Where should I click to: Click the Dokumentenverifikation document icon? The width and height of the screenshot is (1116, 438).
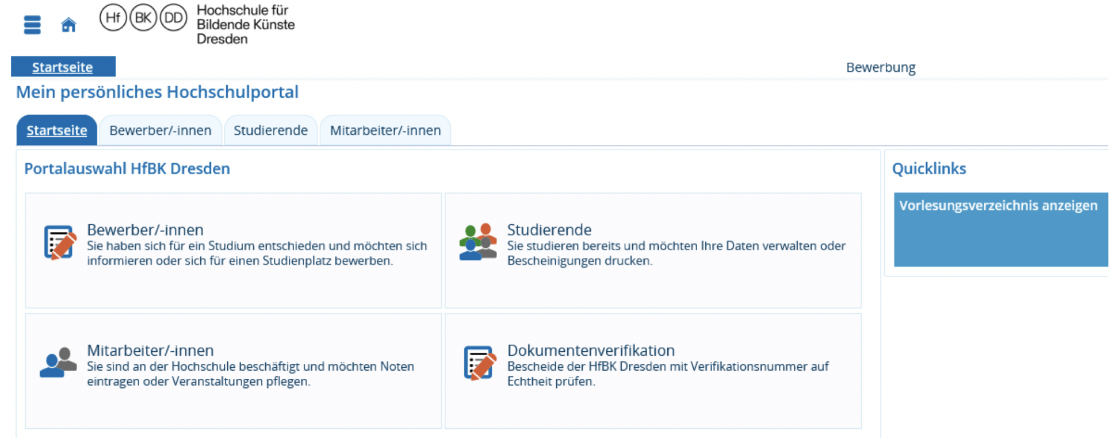tap(480, 363)
